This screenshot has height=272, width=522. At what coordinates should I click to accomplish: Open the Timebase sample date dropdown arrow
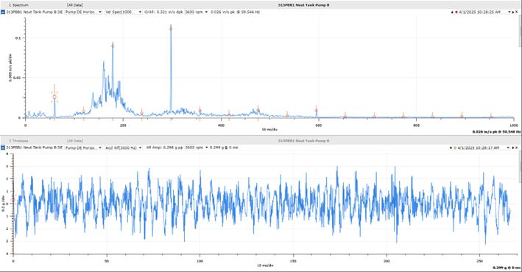click(508, 147)
